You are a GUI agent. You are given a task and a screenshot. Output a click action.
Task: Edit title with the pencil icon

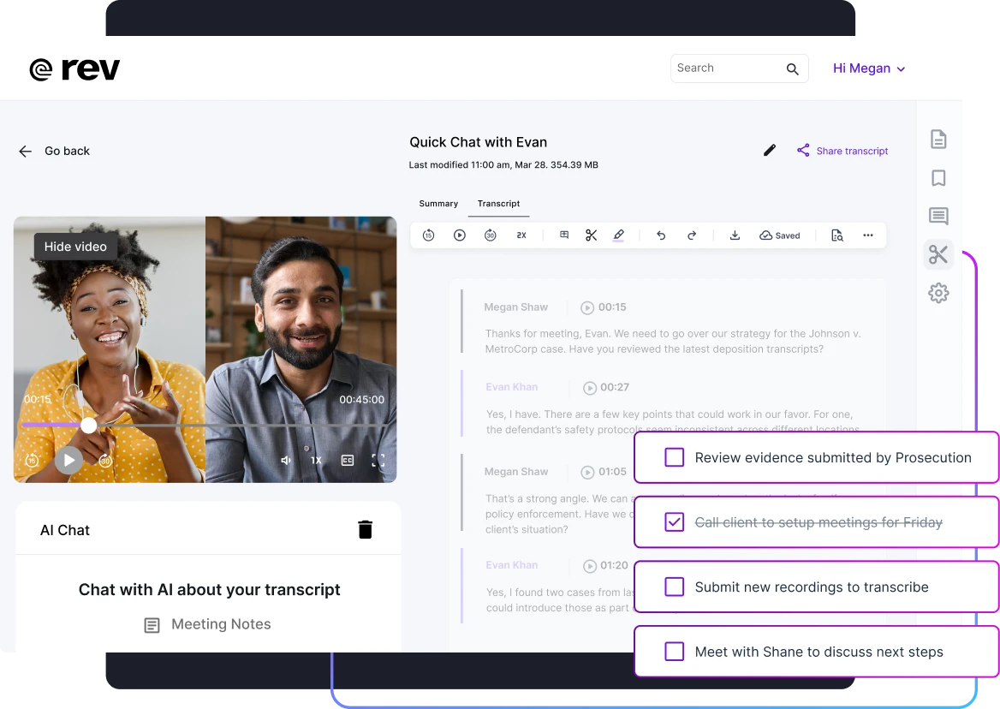(770, 151)
